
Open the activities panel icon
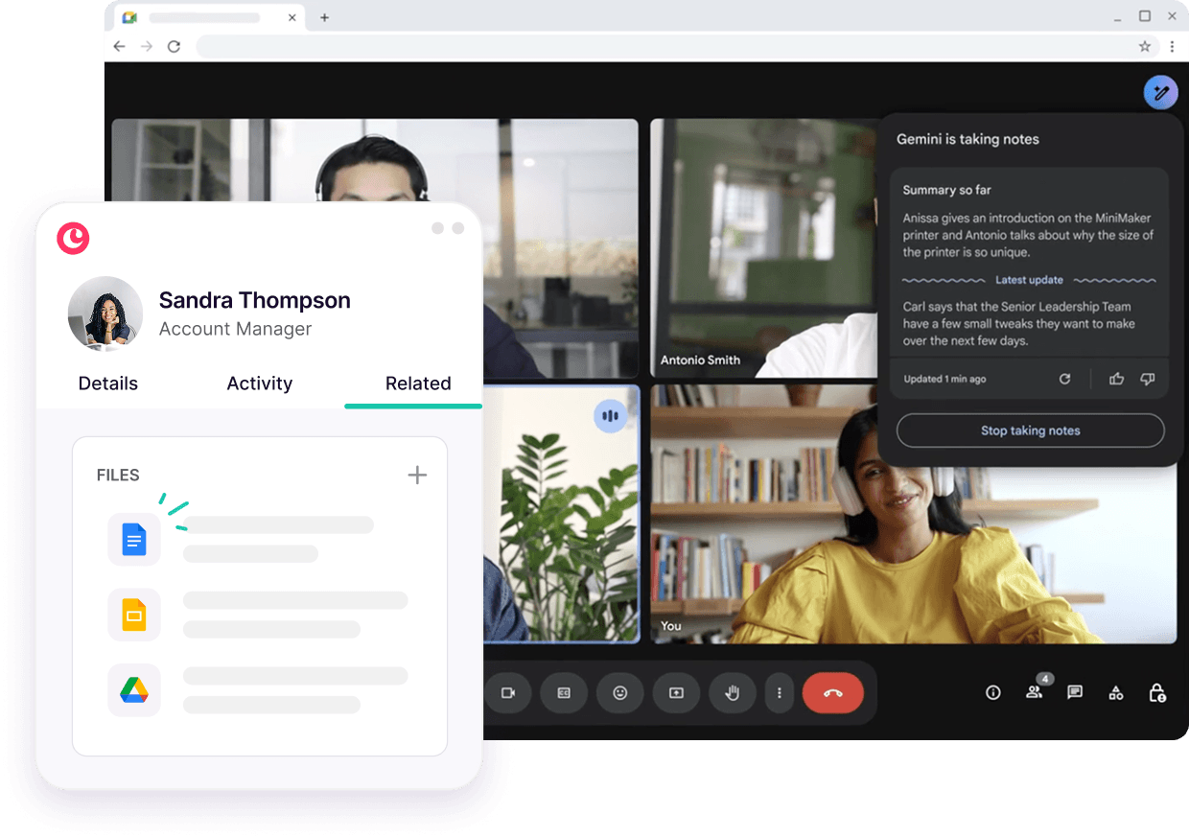(1116, 692)
